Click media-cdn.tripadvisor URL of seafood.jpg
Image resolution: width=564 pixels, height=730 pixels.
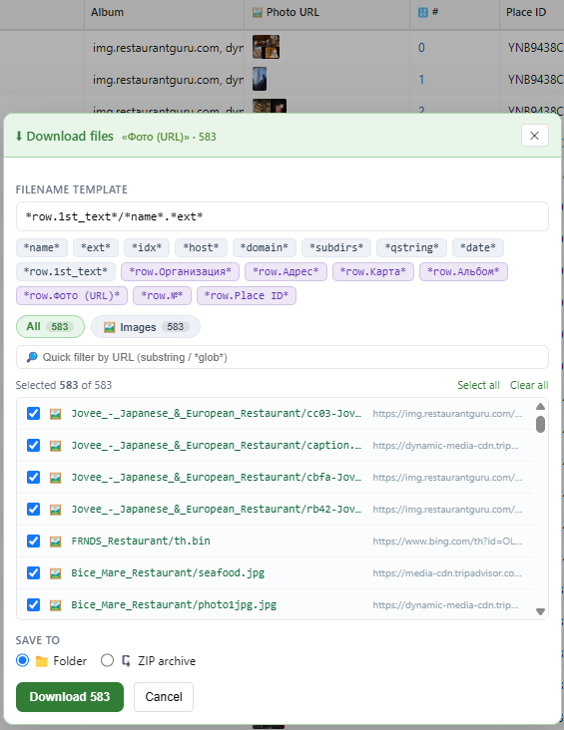[x=447, y=573]
